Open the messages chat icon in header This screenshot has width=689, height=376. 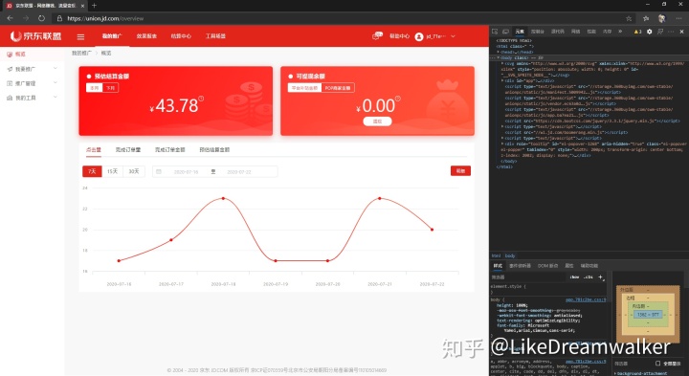click(x=377, y=36)
